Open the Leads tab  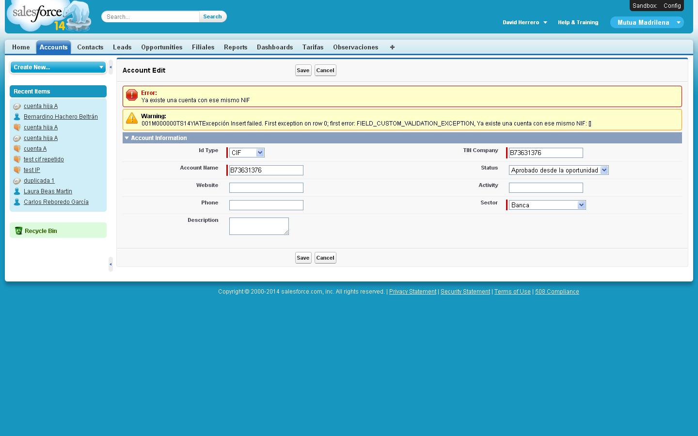(x=122, y=47)
